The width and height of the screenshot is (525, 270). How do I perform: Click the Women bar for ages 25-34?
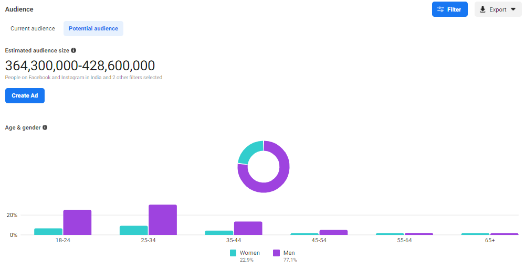coord(134,230)
